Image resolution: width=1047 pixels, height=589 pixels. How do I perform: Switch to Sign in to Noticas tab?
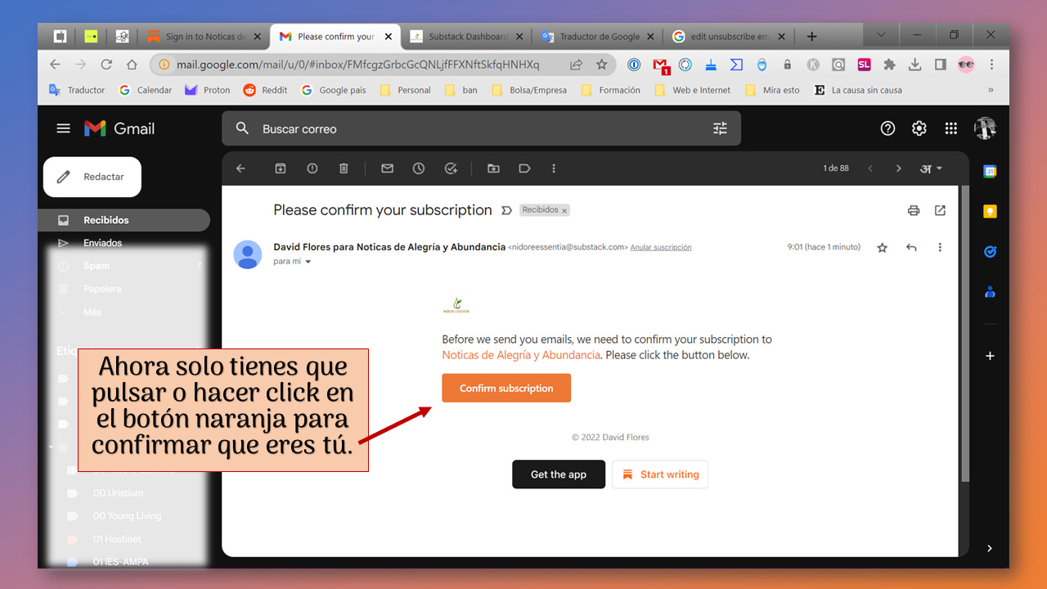204,37
